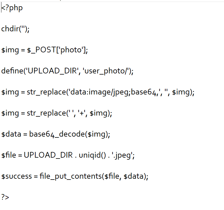Screen dimensions: 224x210
Task: Click the base64_decode function name
Action: click(x=57, y=134)
